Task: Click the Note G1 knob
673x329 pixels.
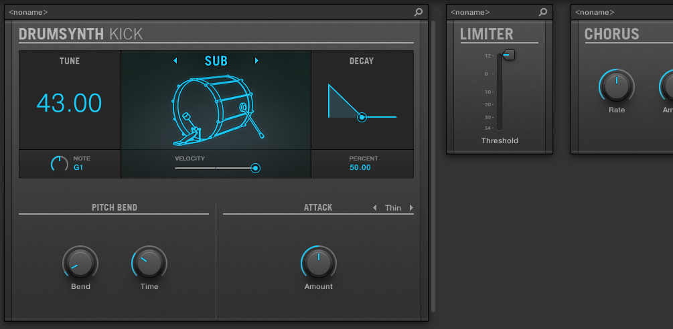Action: pyautogui.click(x=60, y=163)
